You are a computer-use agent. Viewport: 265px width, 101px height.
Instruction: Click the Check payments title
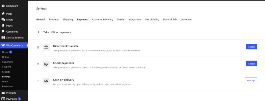pyautogui.click(x=63, y=63)
